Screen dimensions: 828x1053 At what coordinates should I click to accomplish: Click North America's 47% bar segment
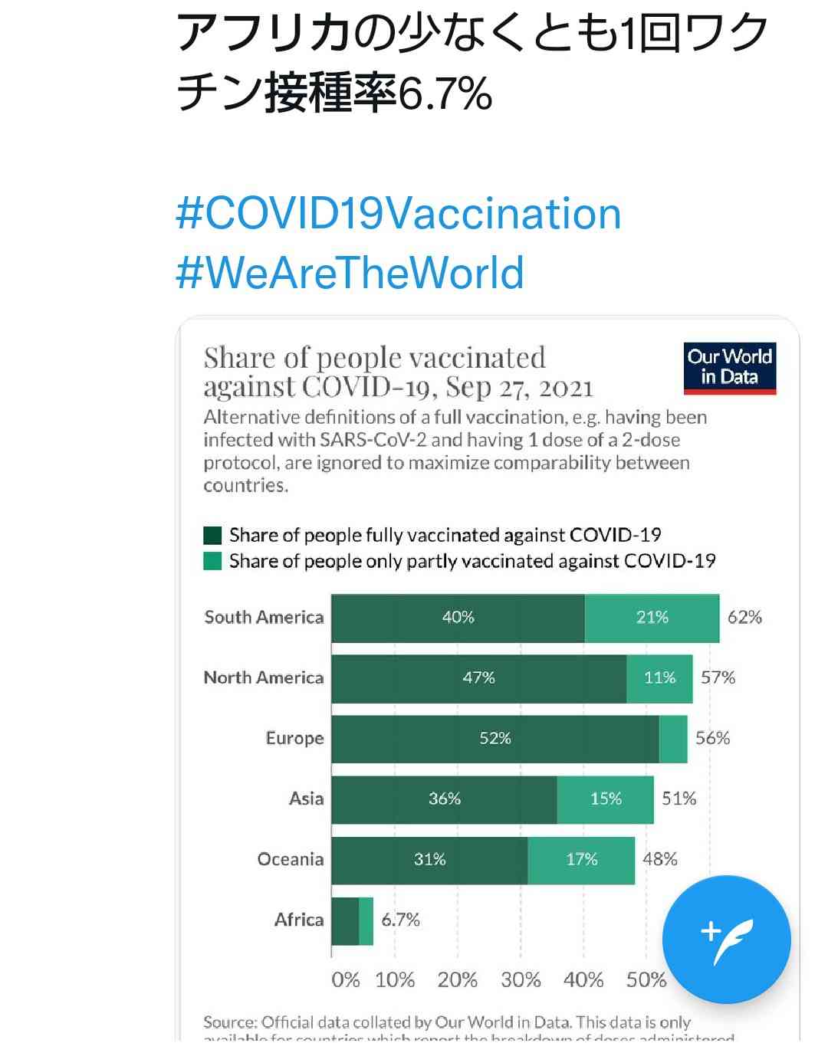[478, 678]
